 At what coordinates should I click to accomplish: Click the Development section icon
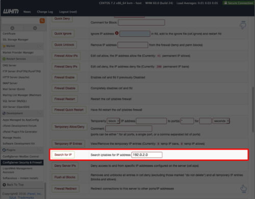(x=4, y=113)
